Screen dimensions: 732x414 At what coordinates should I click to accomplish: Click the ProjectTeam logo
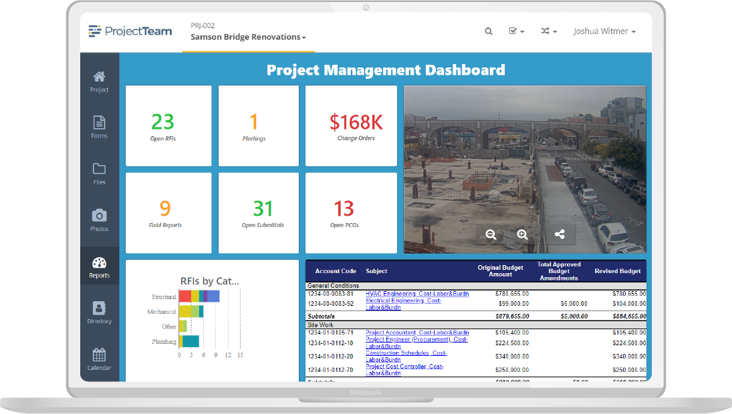[x=130, y=31]
